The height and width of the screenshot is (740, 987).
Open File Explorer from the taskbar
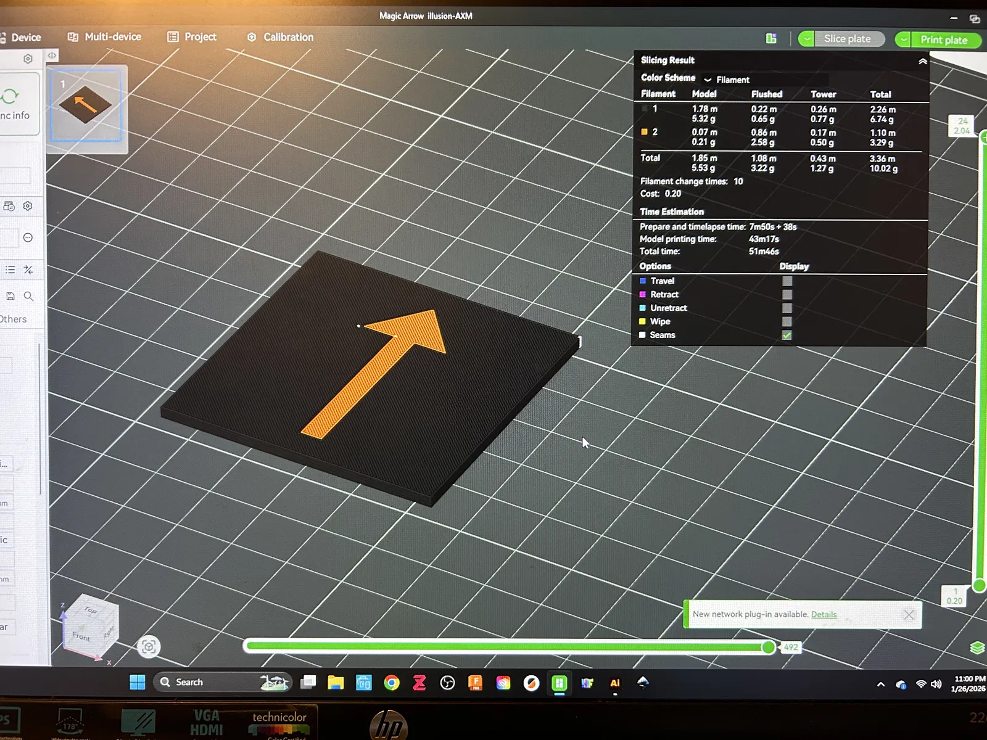point(336,683)
